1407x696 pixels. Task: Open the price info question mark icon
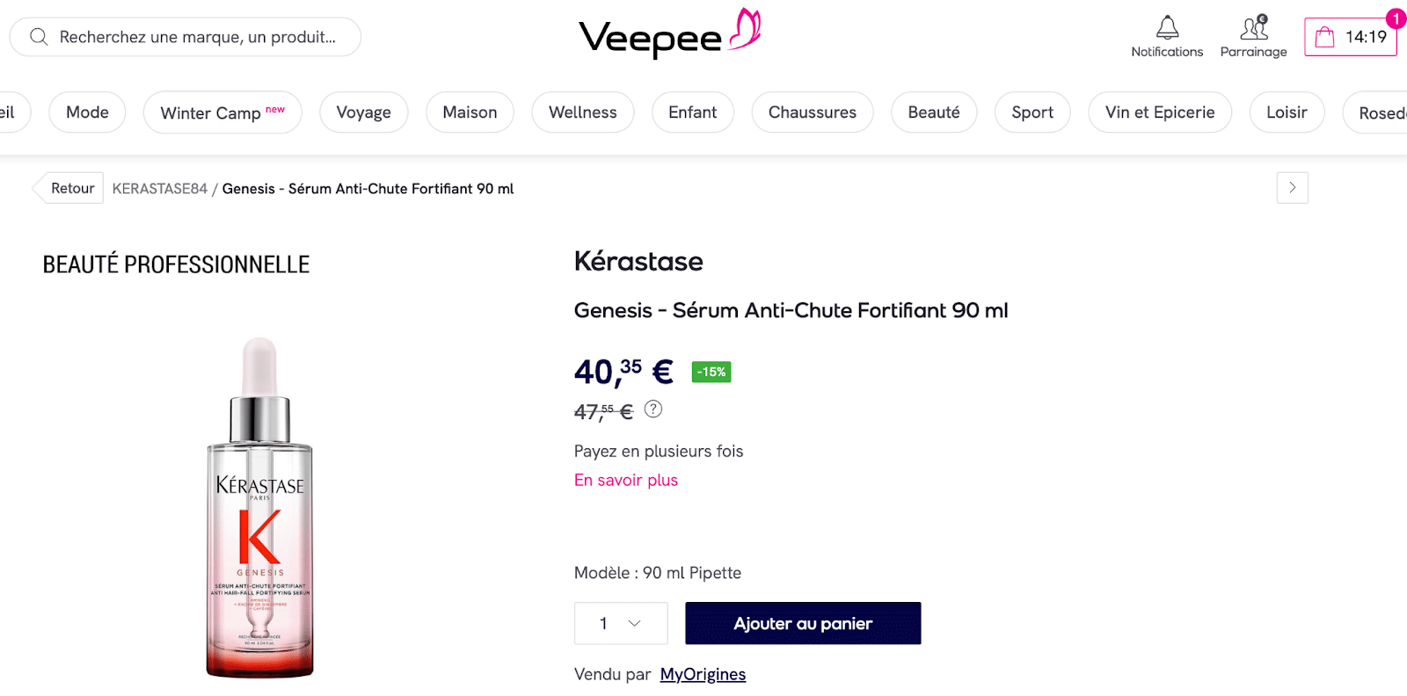(652, 409)
